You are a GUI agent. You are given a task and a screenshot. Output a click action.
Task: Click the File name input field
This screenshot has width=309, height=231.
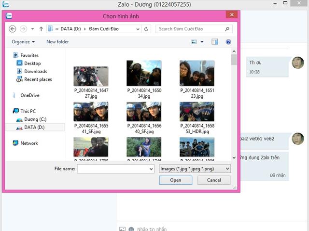pyautogui.click(x=116, y=169)
